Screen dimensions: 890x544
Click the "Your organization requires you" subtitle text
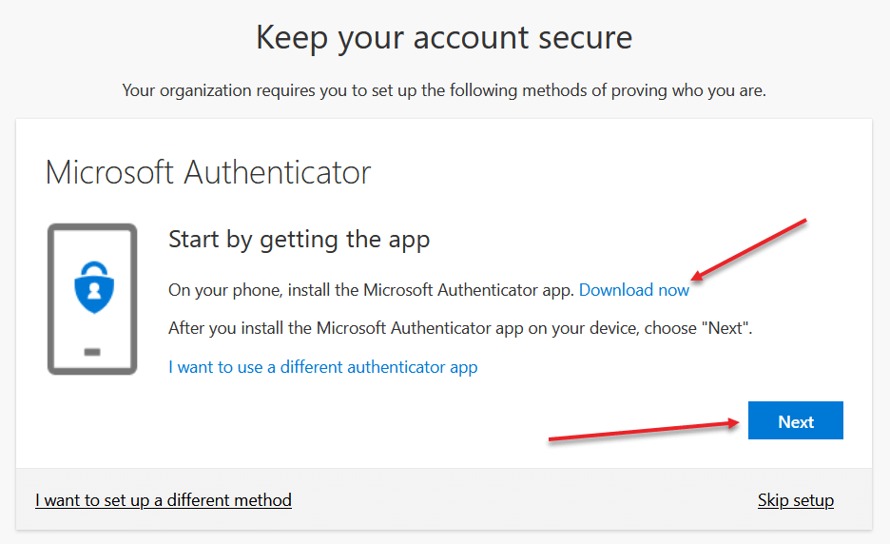pyautogui.click(x=444, y=90)
